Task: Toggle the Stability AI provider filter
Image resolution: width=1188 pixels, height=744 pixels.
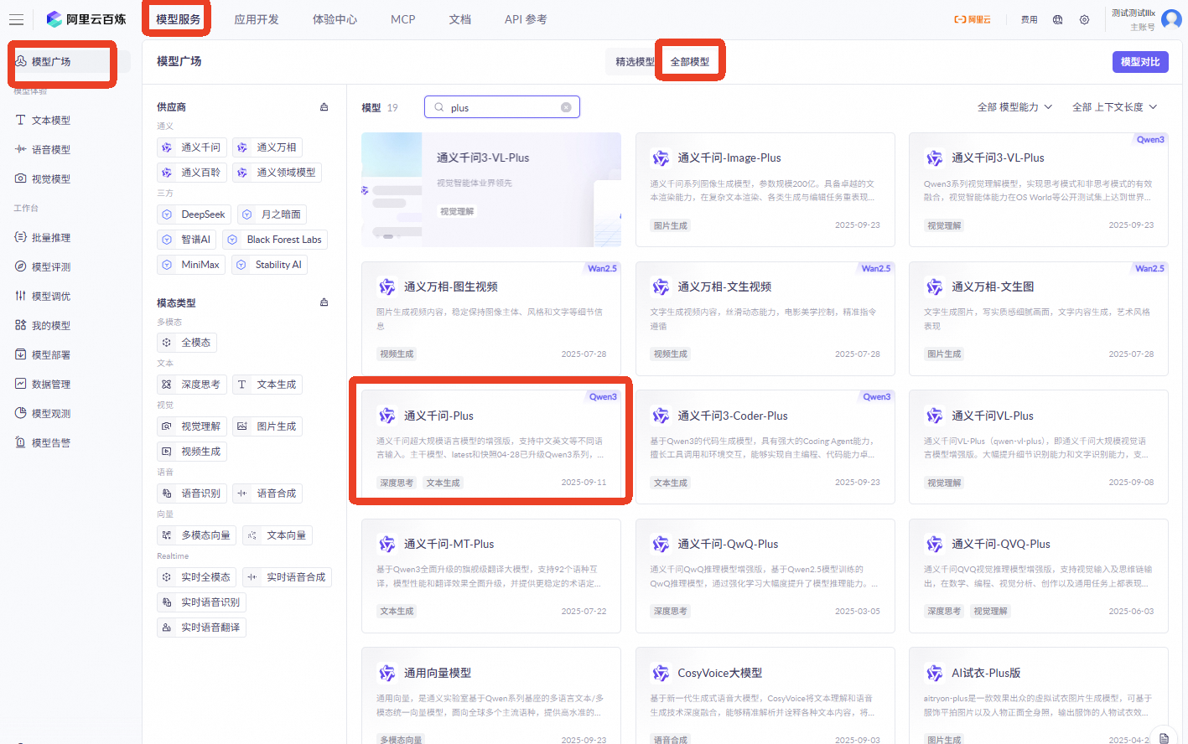Action: pos(270,265)
